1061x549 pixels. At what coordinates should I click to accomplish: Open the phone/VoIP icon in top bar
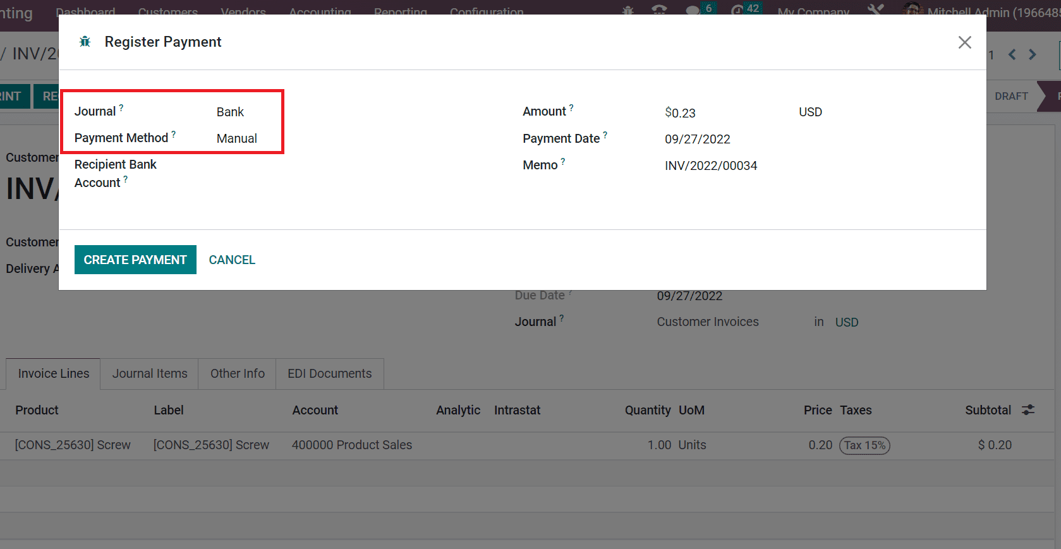(659, 11)
